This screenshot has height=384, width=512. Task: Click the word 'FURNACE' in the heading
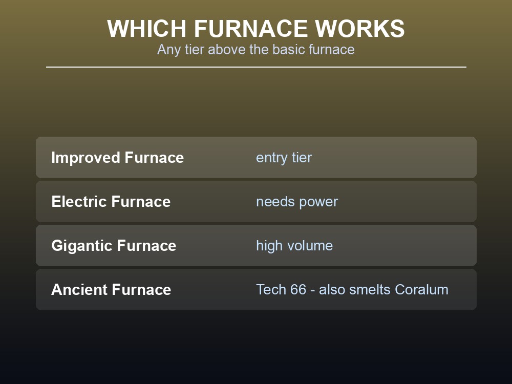(251, 29)
